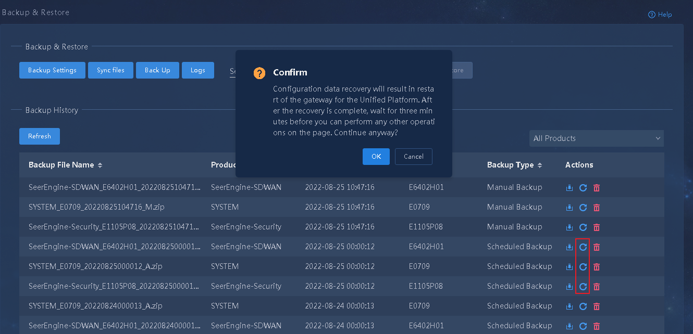The width and height of the screenshot is (693, 334).
Task: Open the All Products filter dropdown
Action: point(597,138)
